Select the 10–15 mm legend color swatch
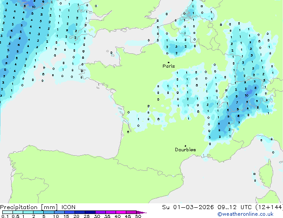The width and height of the screenshot is (283, 218). coord(59,212)
